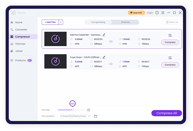Open the help question mark icon
Viewport: 193px width, 131px height.
[x=157, y=13]
